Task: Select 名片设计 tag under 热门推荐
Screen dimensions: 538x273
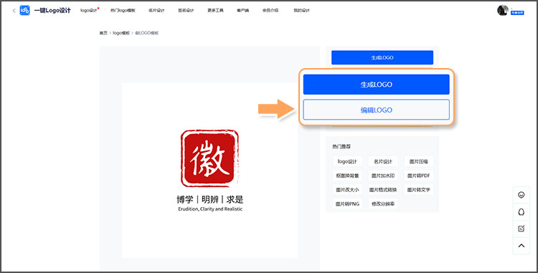Action: point(383,161)
